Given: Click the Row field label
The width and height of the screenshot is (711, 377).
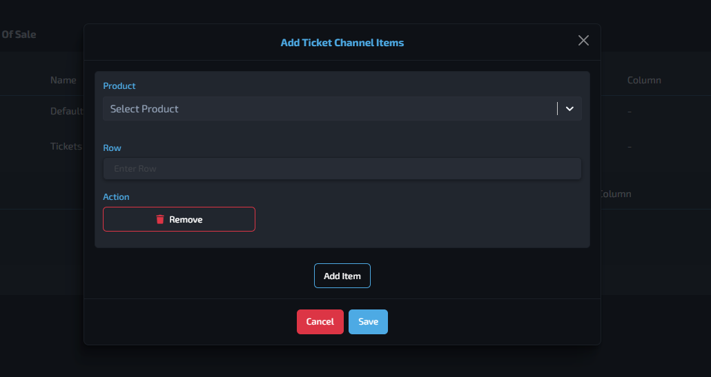Looking at the screenshot, I should 112,148.
